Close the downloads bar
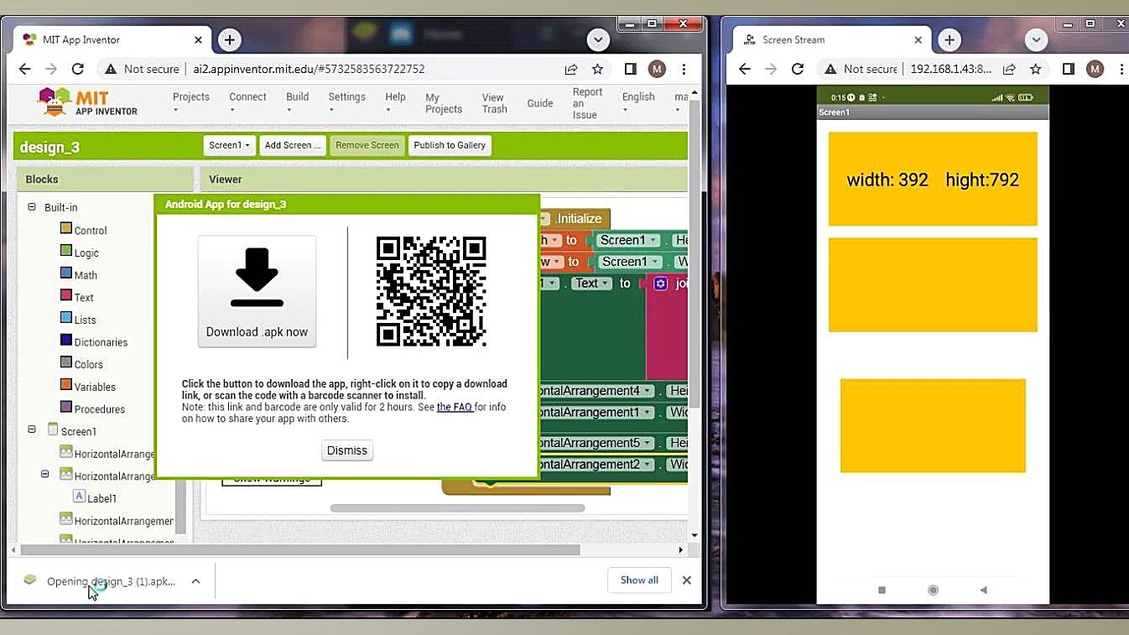1129x635 pixels. [686, 580]
